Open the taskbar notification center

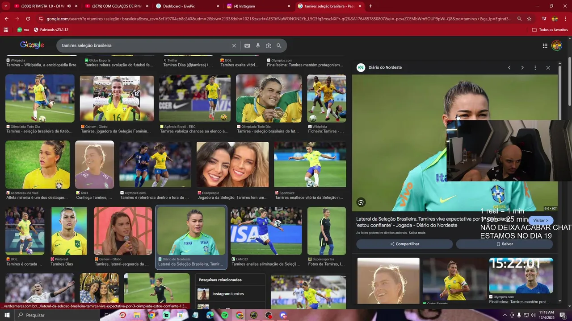click(563, 315)
